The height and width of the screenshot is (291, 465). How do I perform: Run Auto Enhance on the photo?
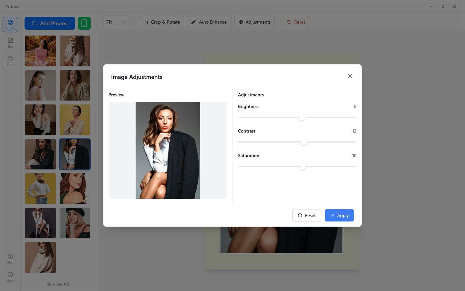(209, 22)
